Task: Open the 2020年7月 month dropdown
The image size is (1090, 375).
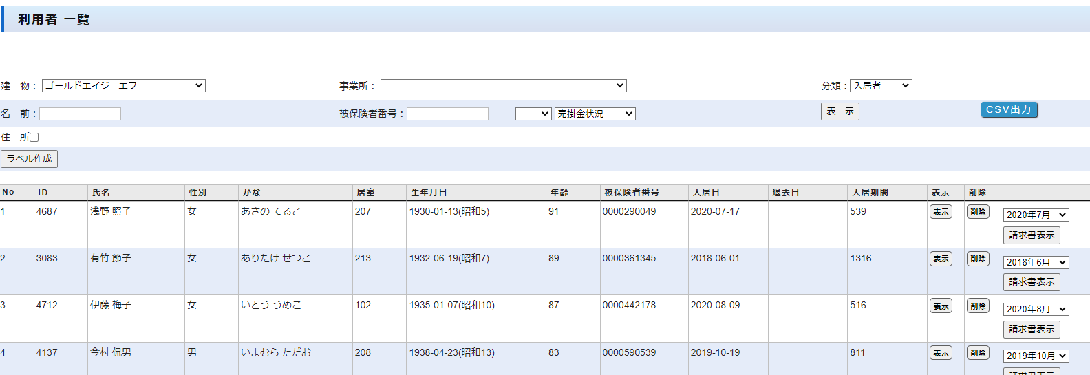Action: coord(1036,215)
